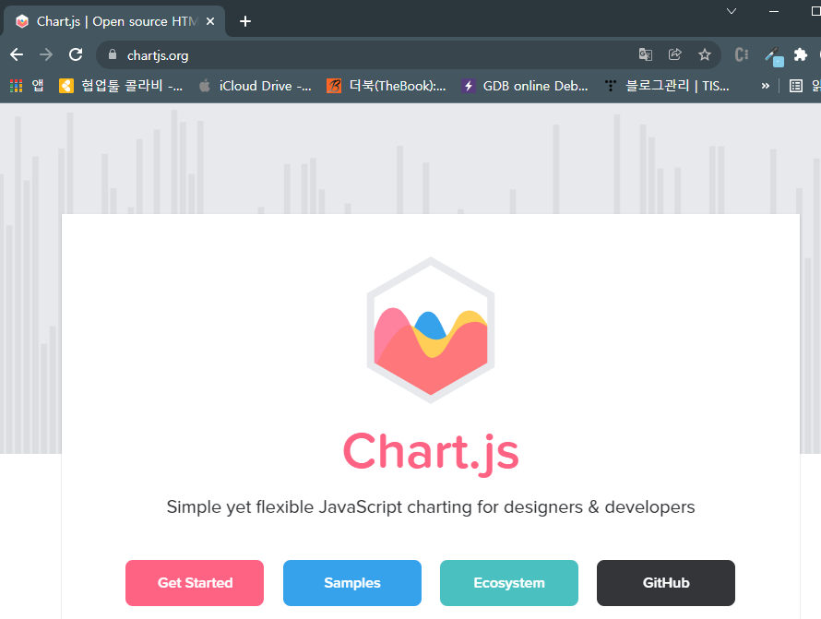Open the iCloud Drive bookmark

tap(256, 86)
